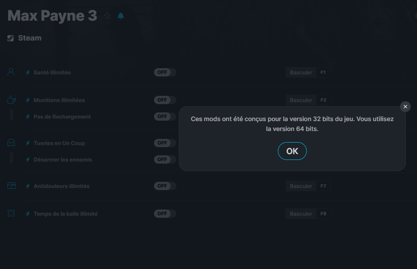Click the notification bell icon
This screenshot has width=417, height=269.
[121, 16]
